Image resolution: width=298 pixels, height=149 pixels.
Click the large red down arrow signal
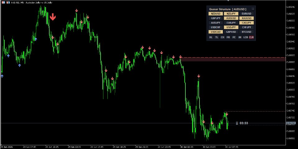[53, 17]
